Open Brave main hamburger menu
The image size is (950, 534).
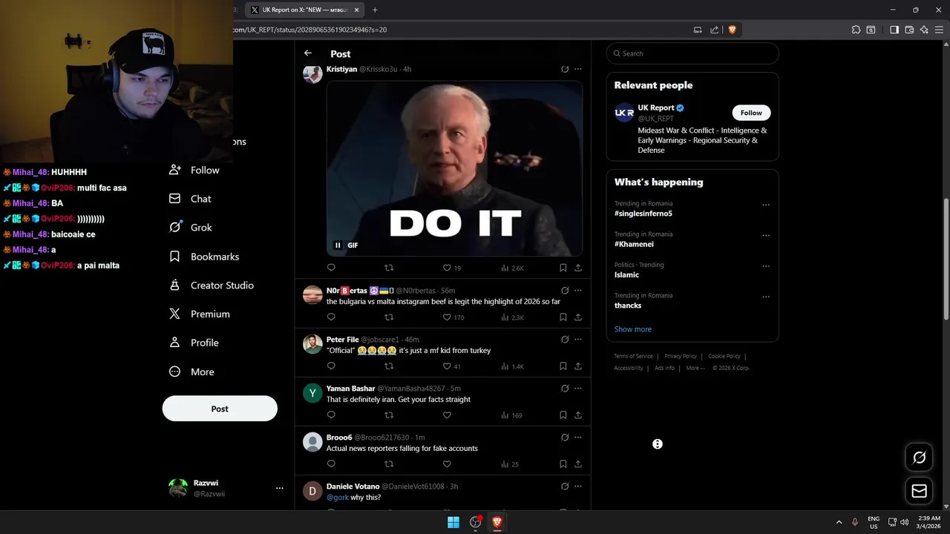click(939, 30)
